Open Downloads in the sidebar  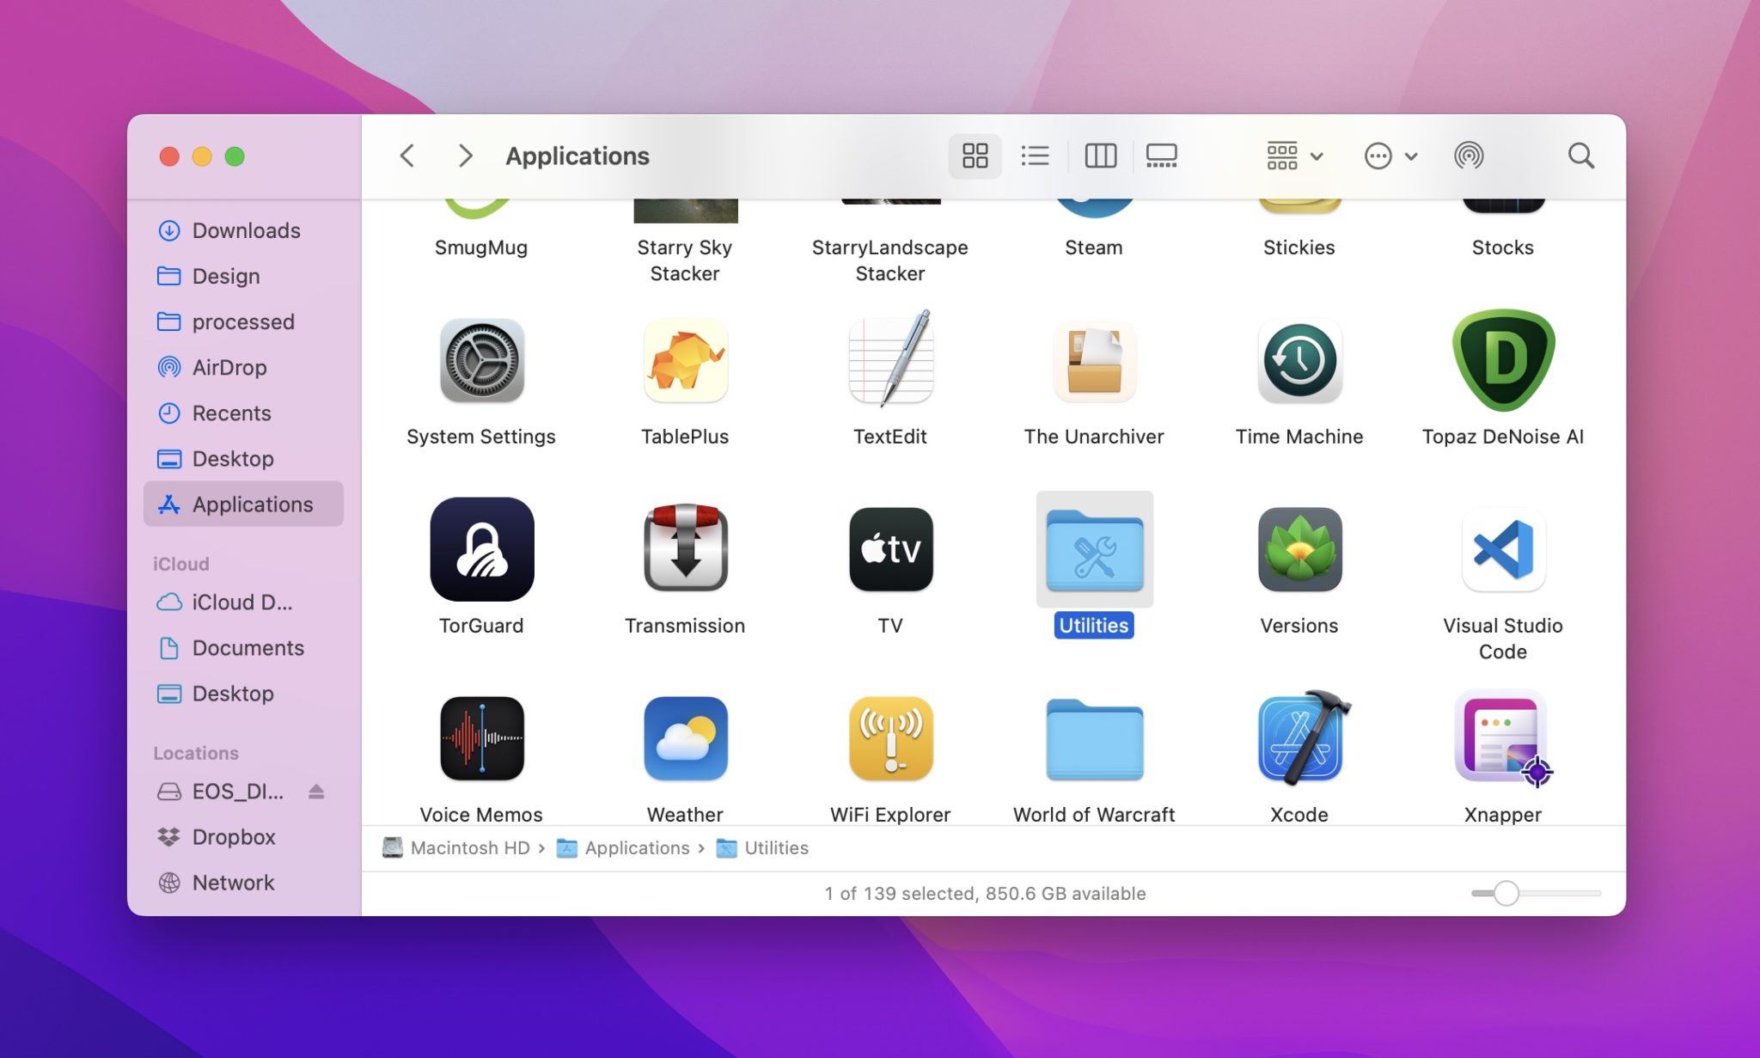pos(244,230)
